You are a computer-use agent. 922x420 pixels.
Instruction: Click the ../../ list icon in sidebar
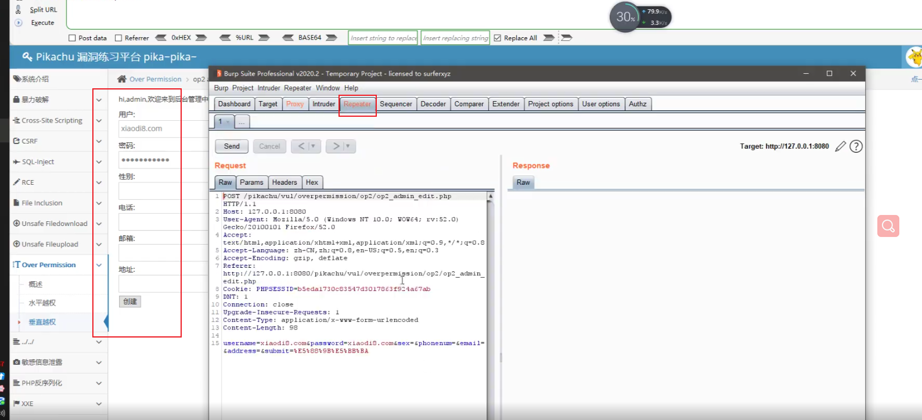(17, 342)
